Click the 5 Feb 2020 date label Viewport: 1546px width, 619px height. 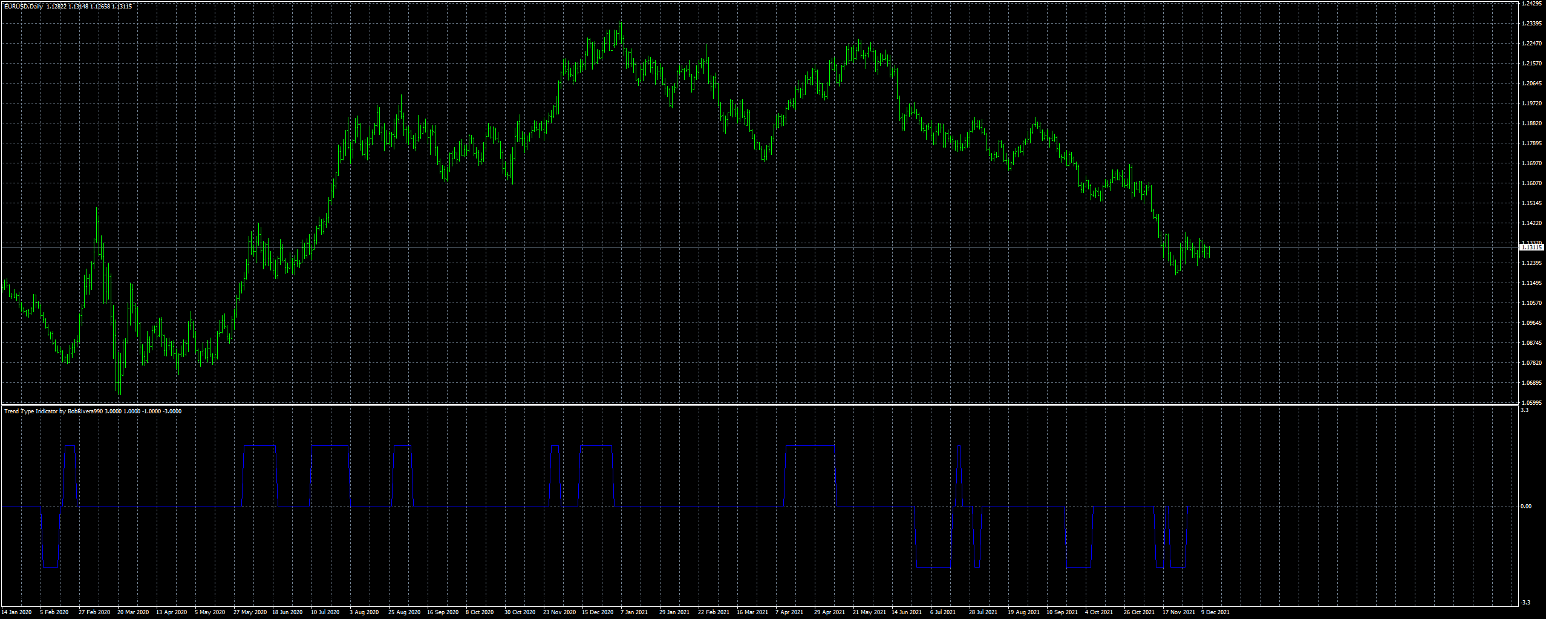coord(54,612)
